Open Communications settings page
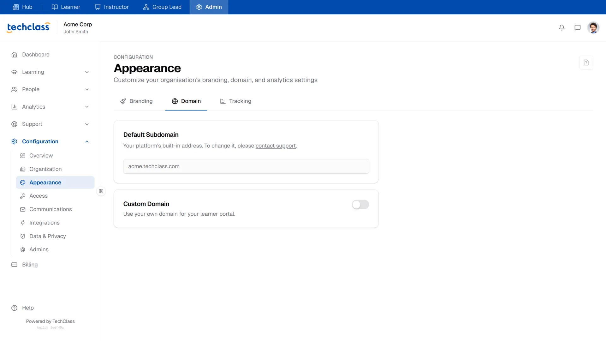 click(55, 209)
